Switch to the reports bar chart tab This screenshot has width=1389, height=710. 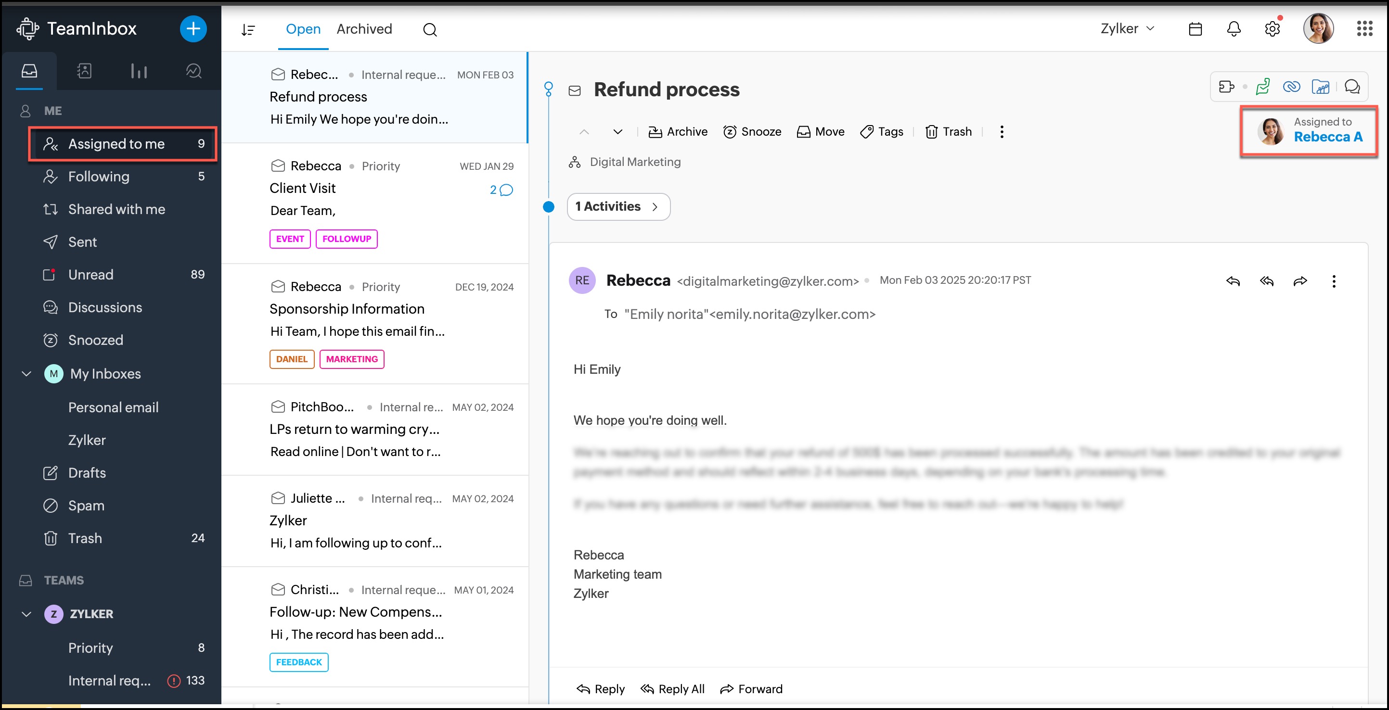pos(139,71)
